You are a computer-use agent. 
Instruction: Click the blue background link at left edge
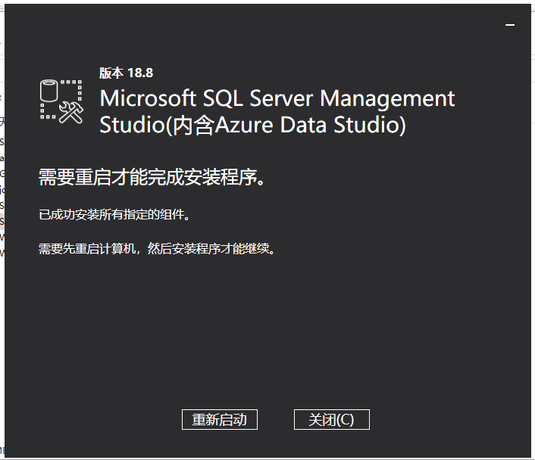pos(2,122)
